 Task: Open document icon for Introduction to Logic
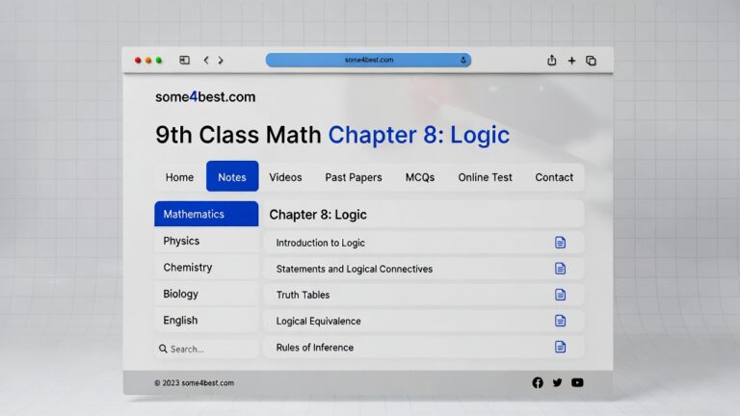click(560, 243)
